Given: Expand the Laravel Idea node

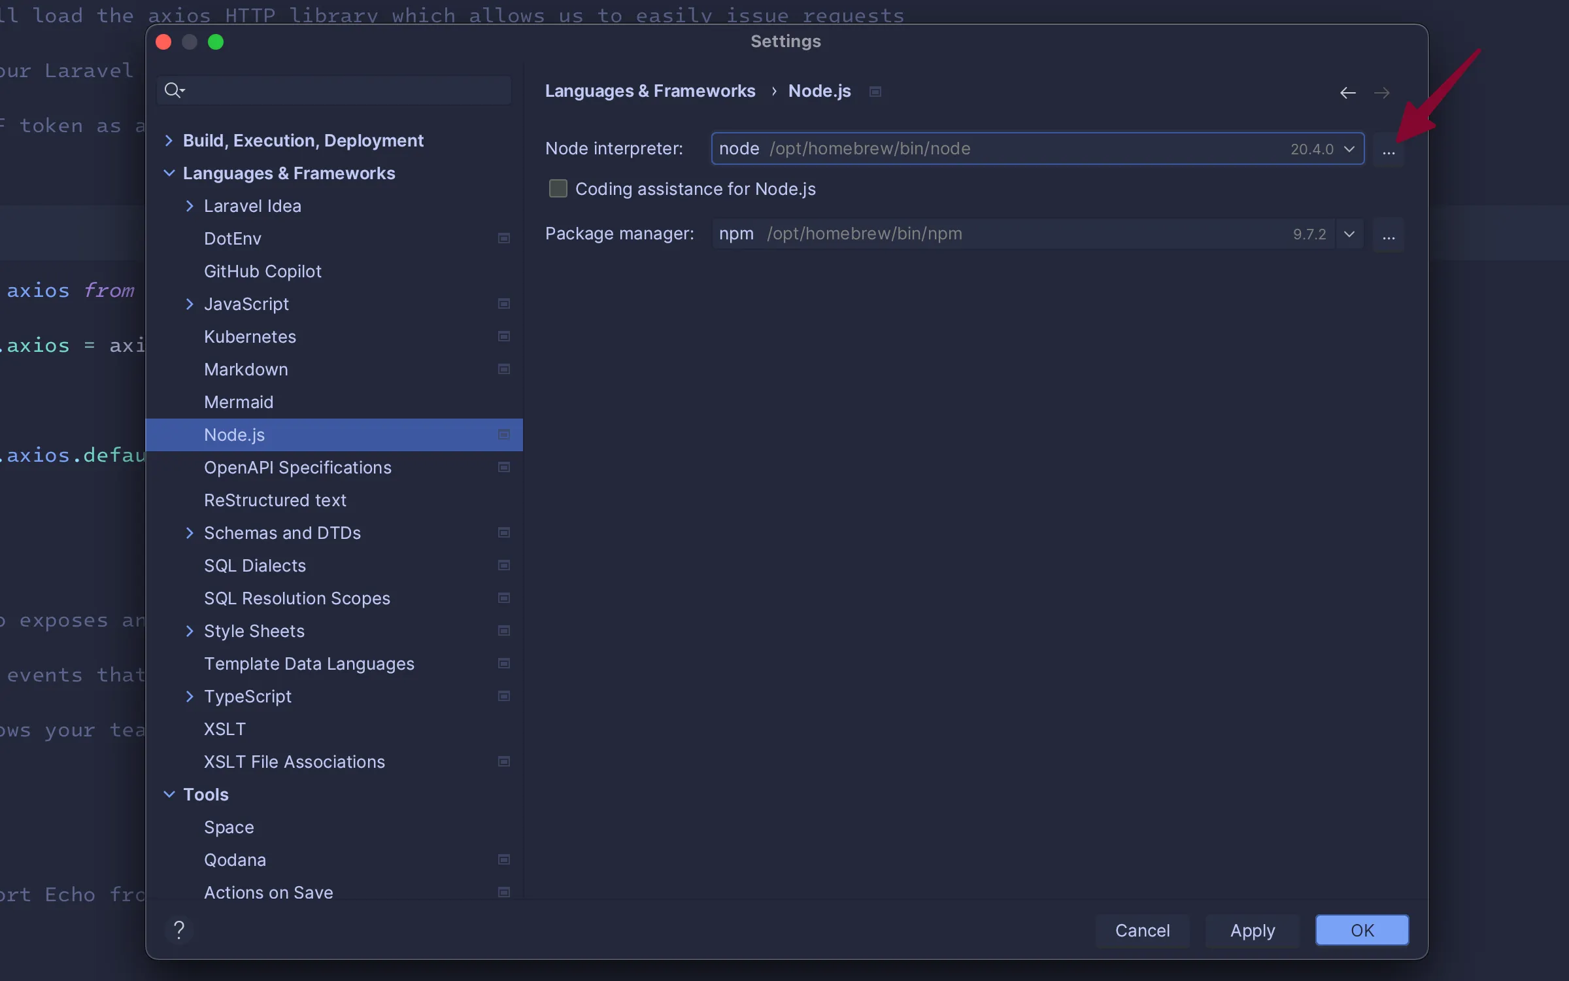Looking at the screenshot, I should [x=190, y=206].
